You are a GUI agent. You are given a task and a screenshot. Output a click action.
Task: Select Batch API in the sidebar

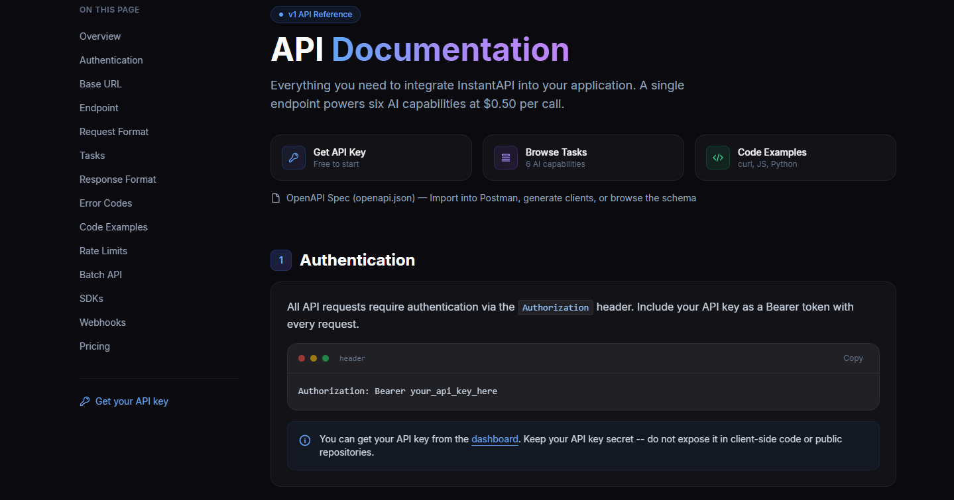pos(101,275)
